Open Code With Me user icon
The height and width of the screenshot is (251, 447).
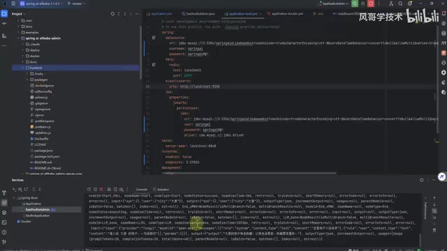pos(391,3)
